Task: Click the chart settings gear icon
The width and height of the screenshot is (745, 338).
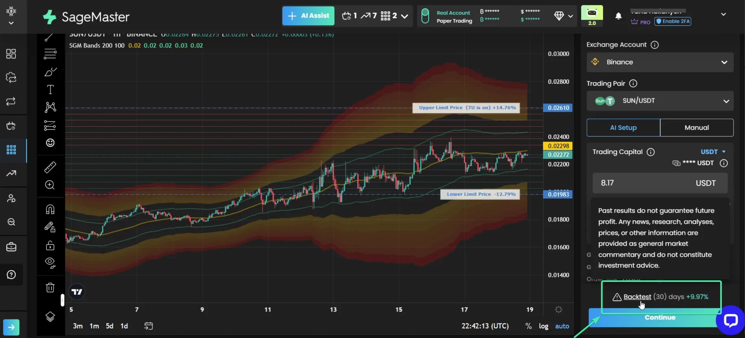Action: 558,309
